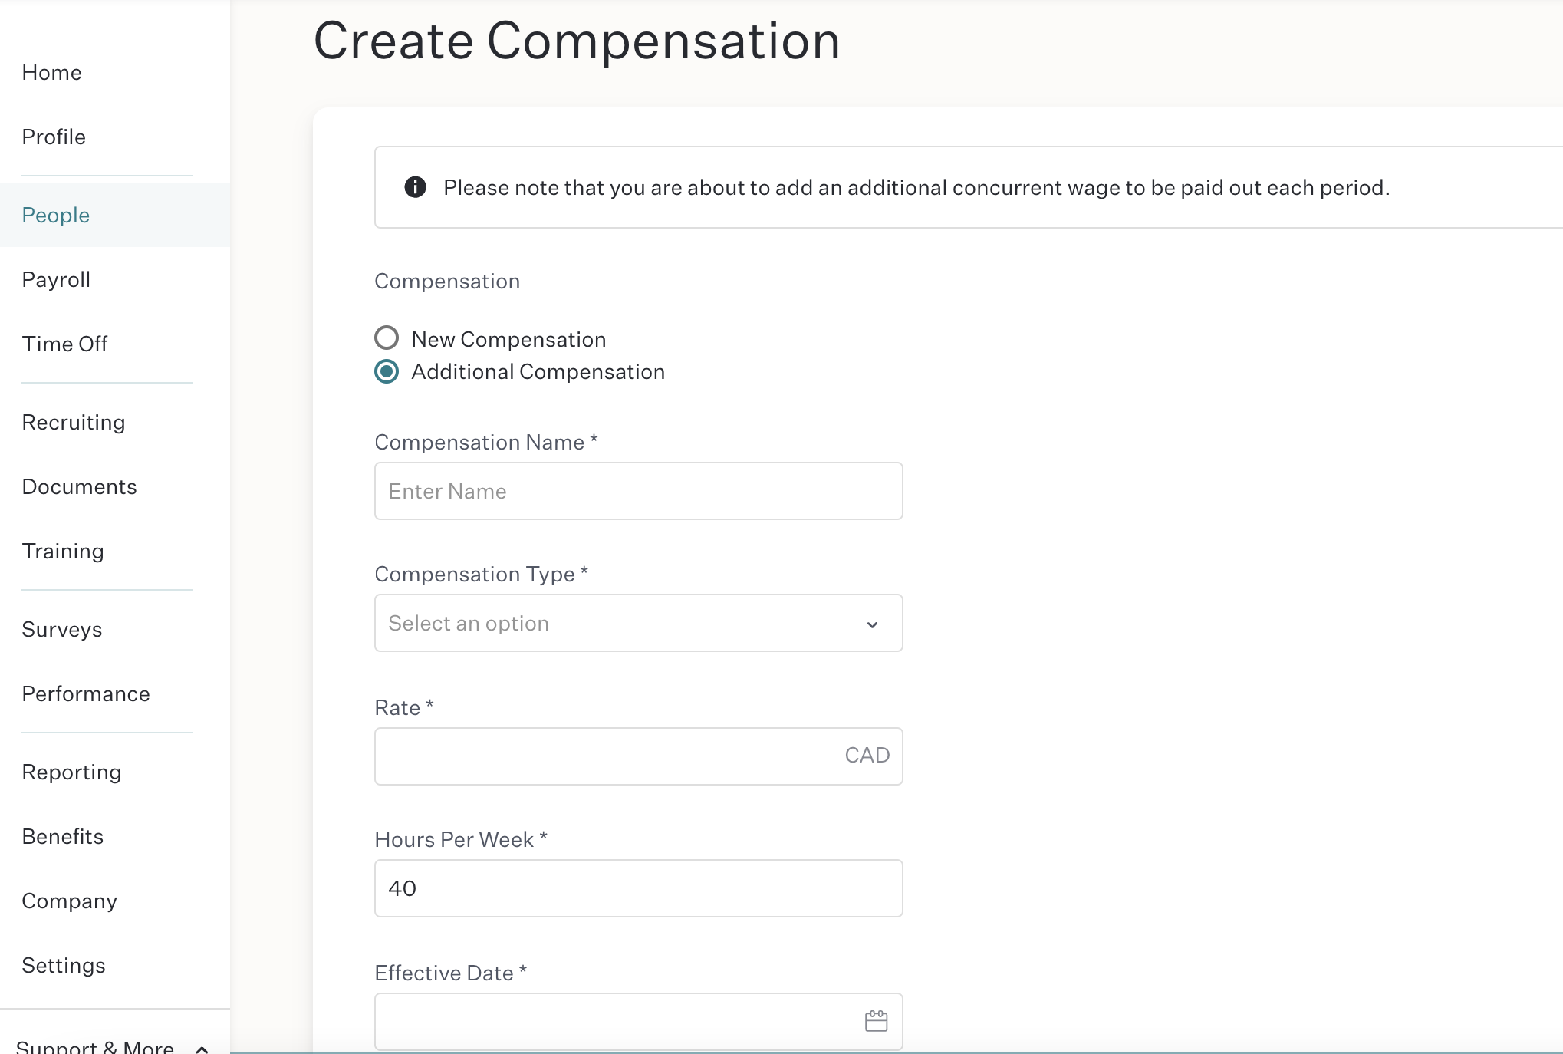Click the Rate input field

(638, 756)
